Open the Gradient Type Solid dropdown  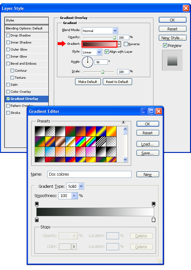click(81, 186)
